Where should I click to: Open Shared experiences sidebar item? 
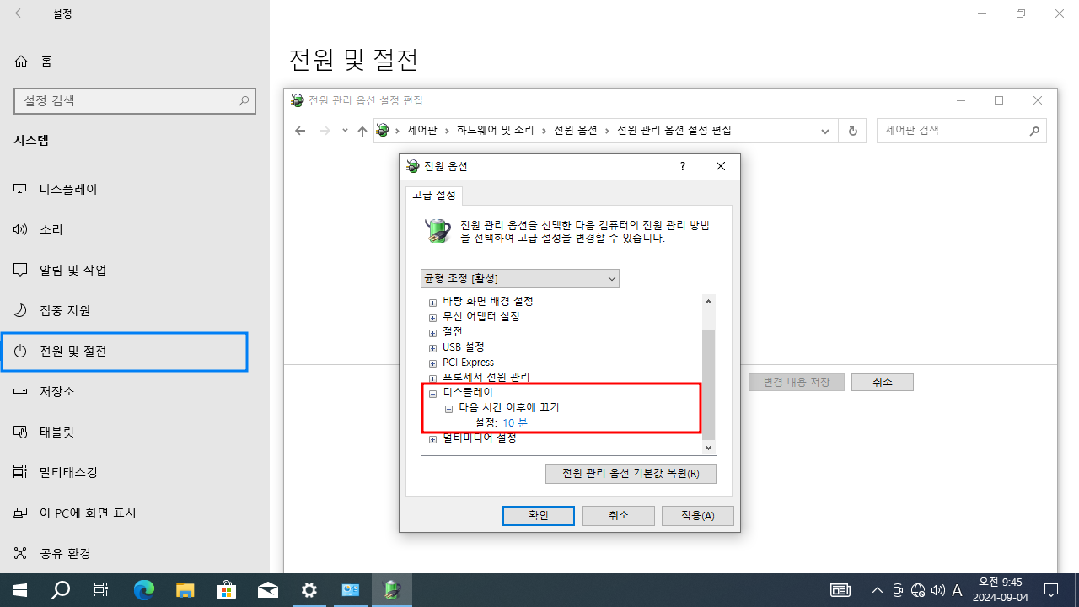[x=52, y=553]
